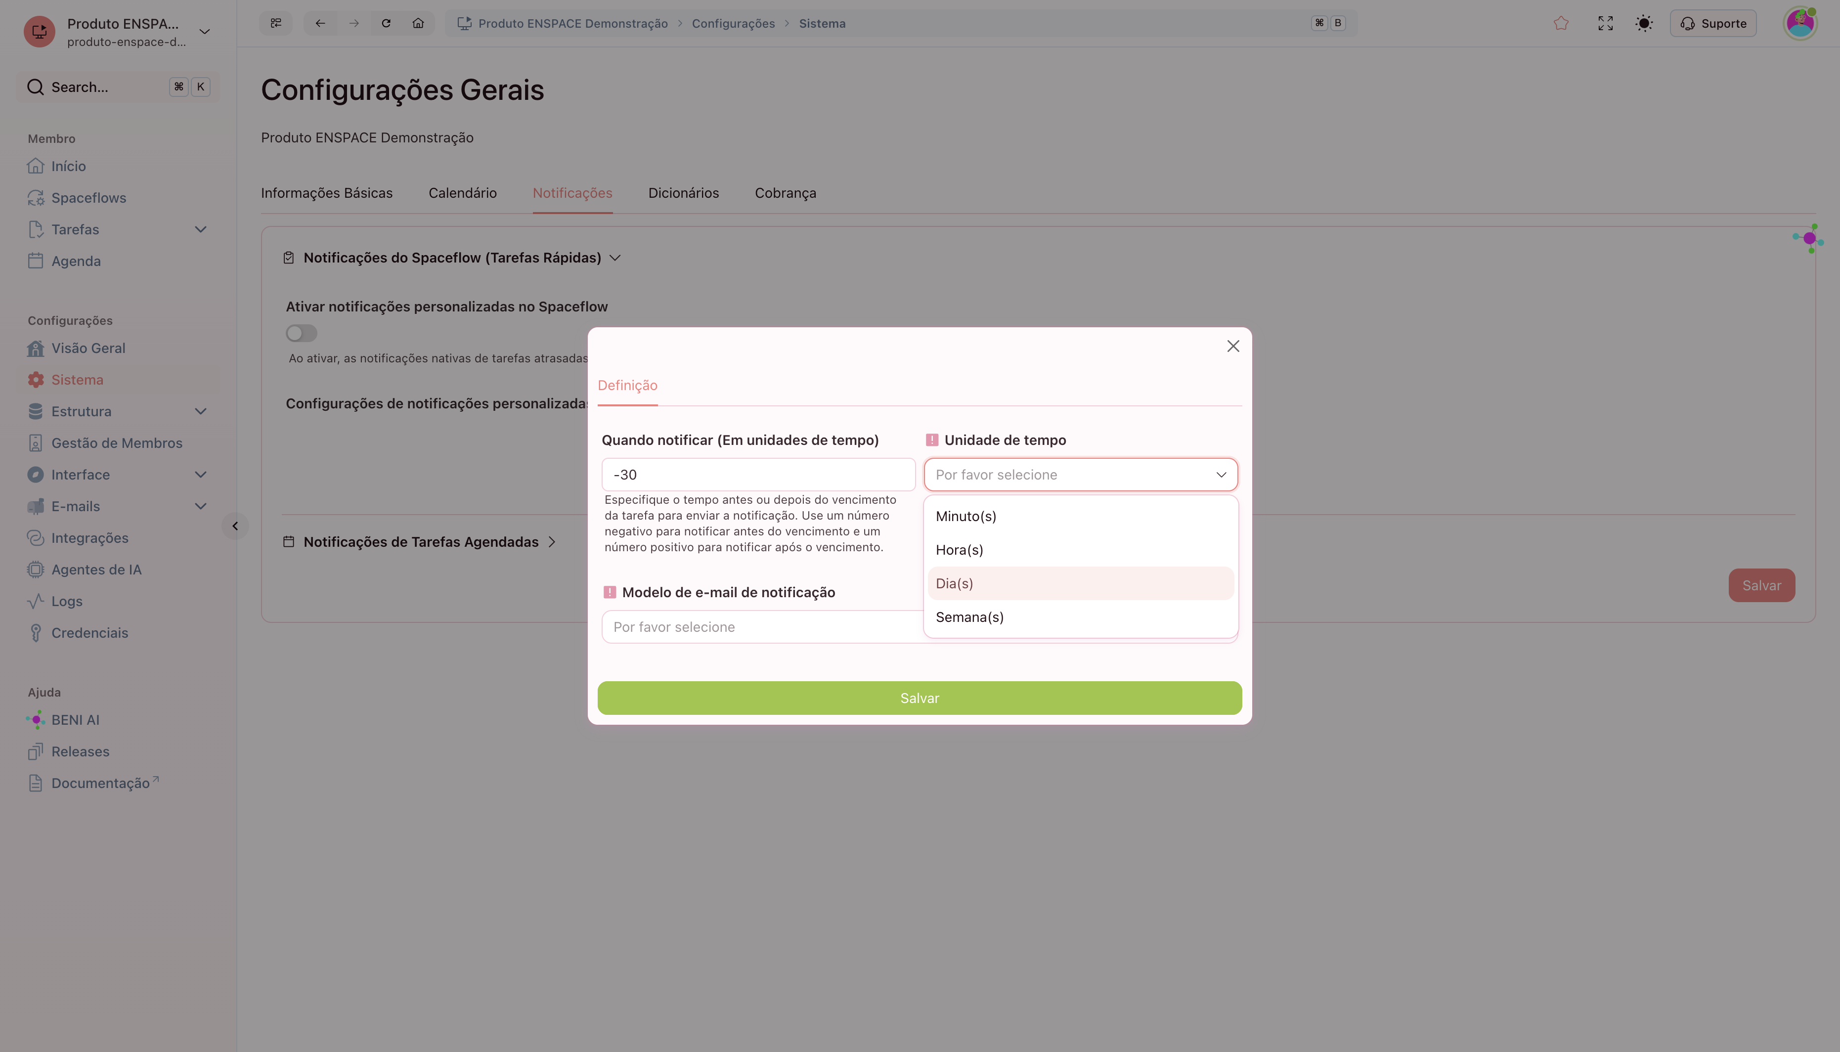This screenshot has height=1052, width=1840.
Task: Click the Quando notificar input field
Action: 758,475
